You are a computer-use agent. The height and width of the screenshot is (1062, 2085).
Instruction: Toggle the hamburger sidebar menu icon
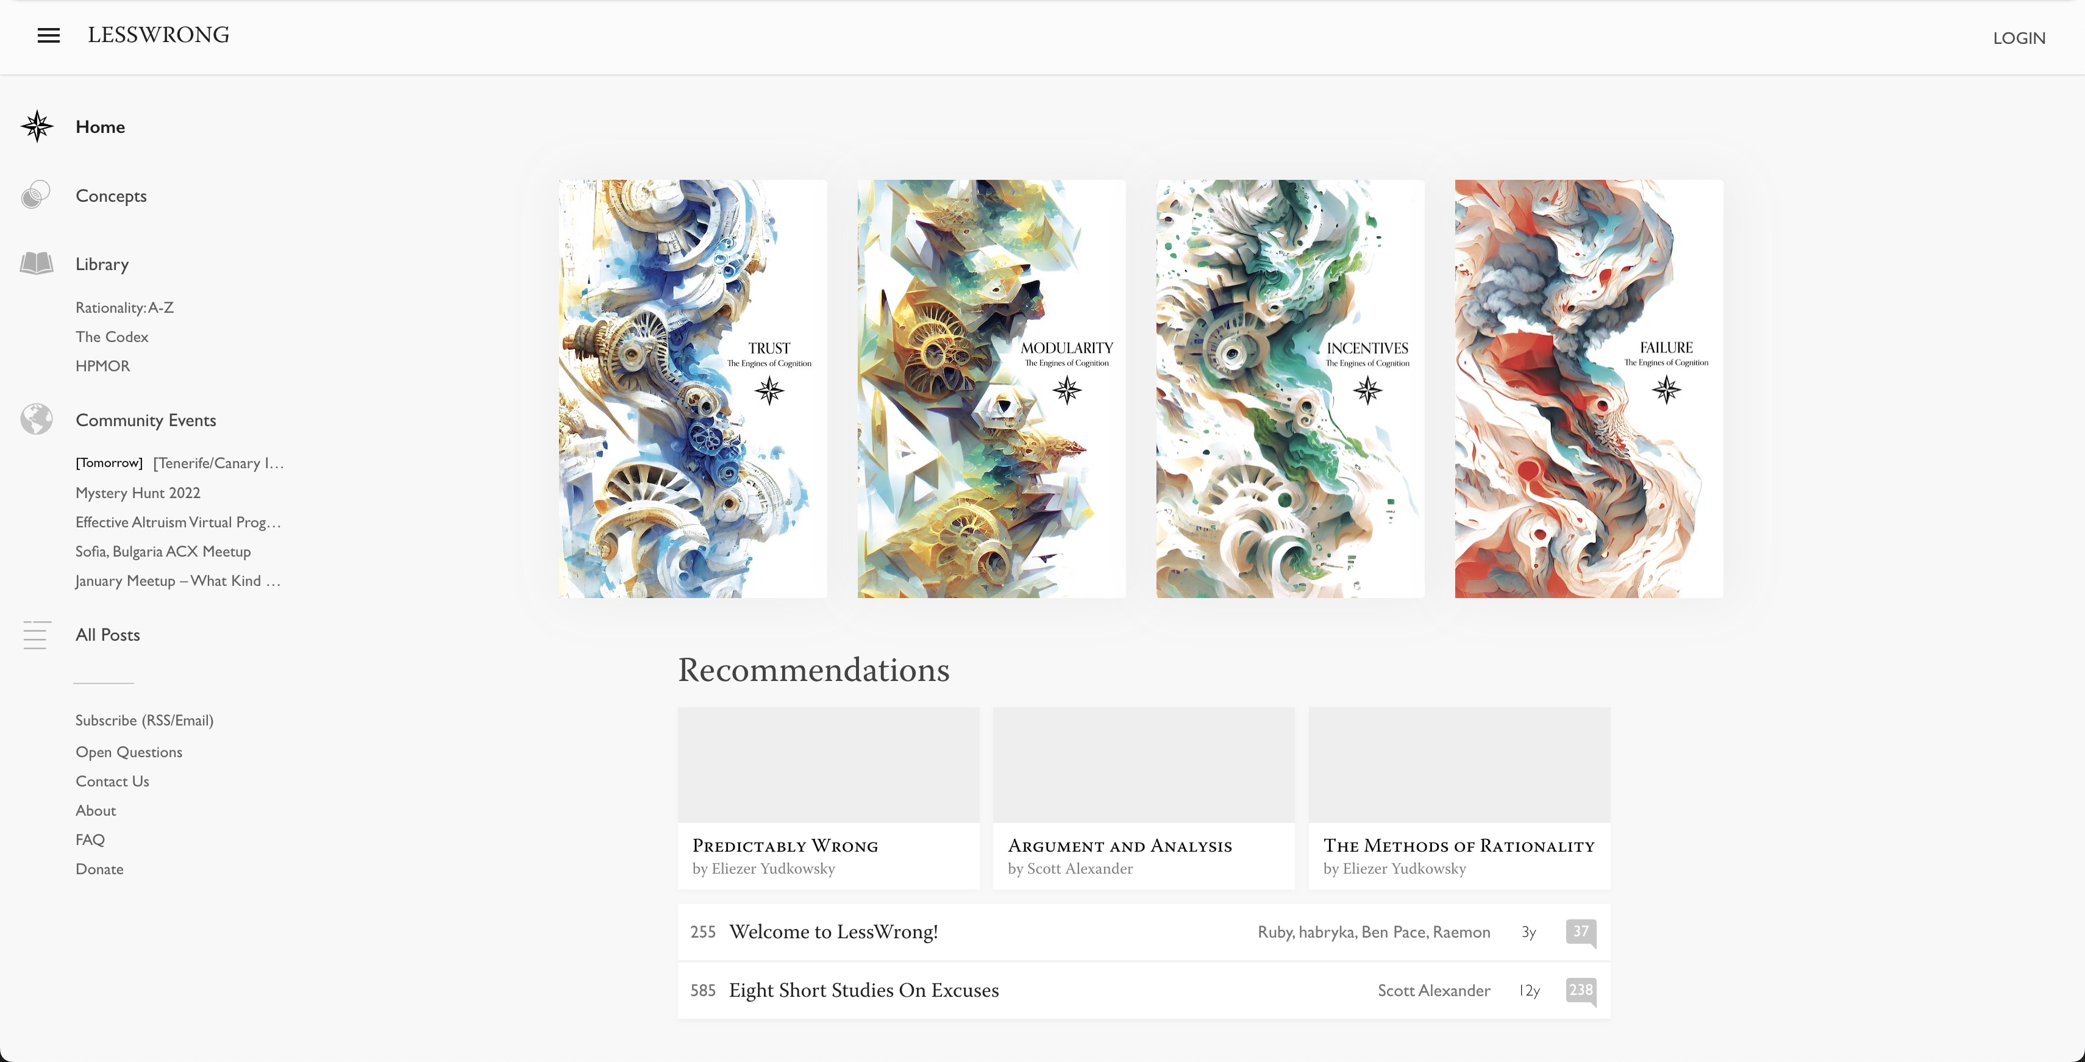49,35
